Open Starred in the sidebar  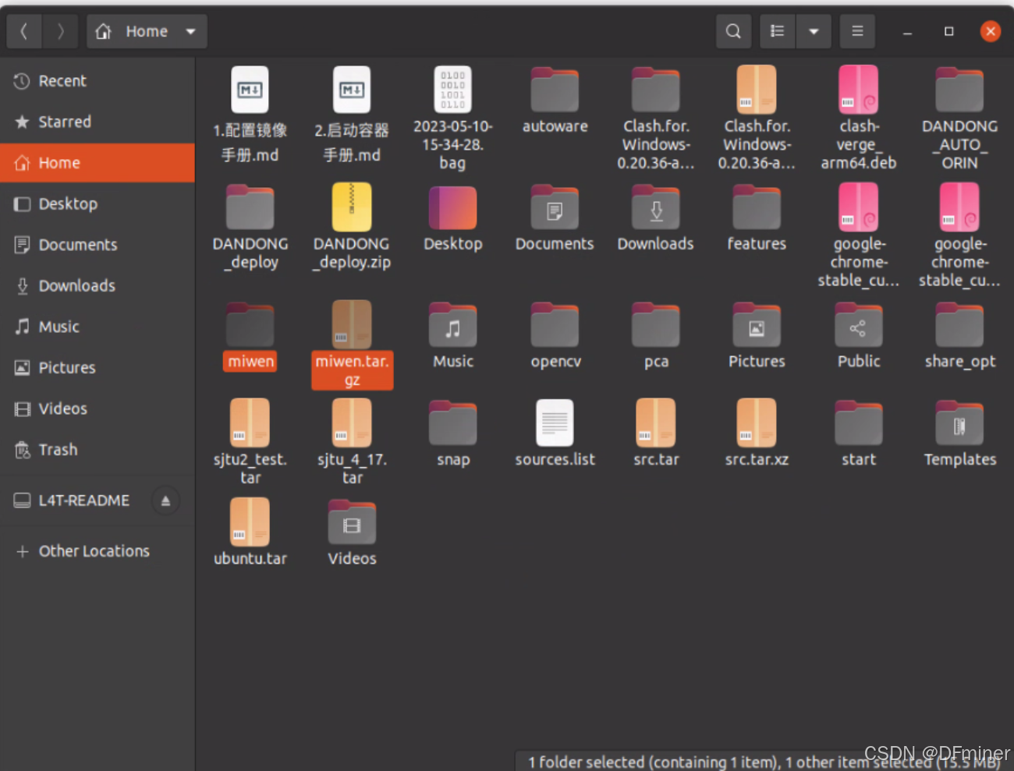(x=97, y=122)
